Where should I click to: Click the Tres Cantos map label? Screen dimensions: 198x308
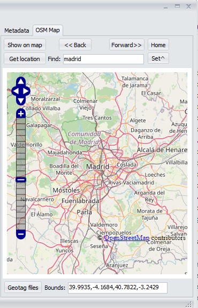[97, 118]
